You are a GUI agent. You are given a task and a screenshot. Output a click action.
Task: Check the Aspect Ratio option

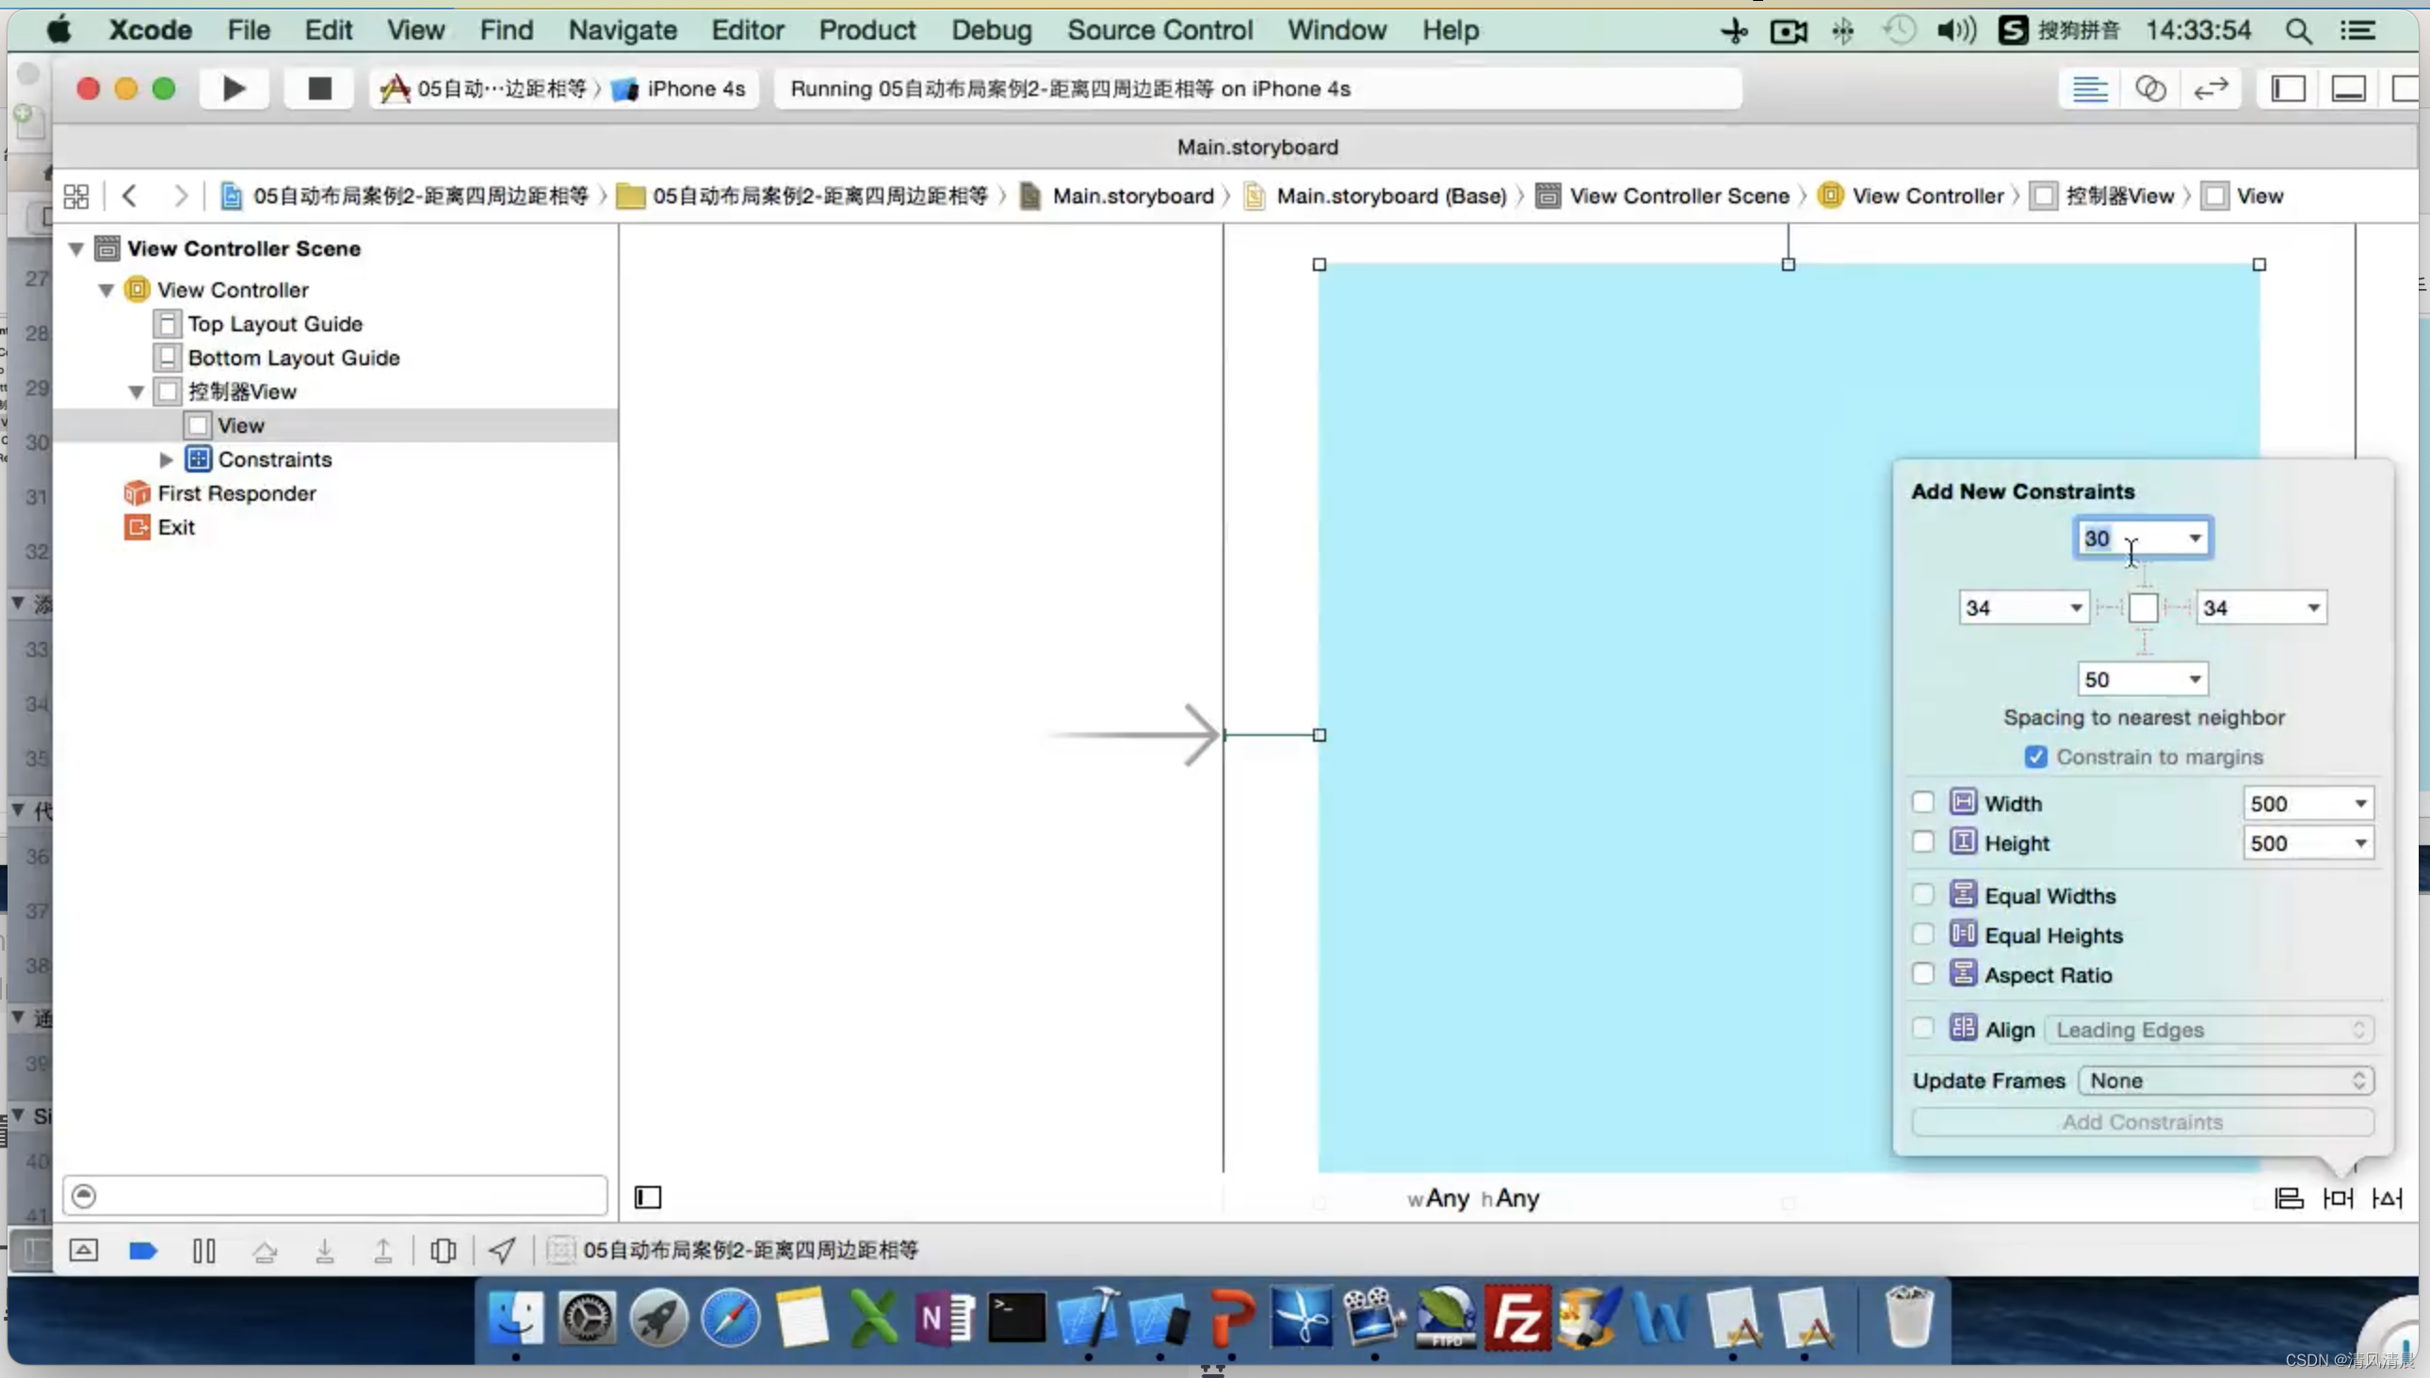(1922, 974)
